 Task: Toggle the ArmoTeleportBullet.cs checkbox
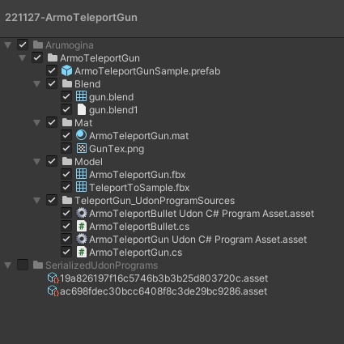[66, 226]
